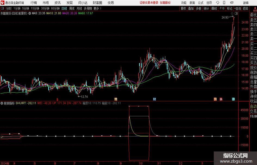Image resolution: width=257 pixels, height=165 pixels.
Task: Open the 财富圈 menu
Action: click(97, 3)
